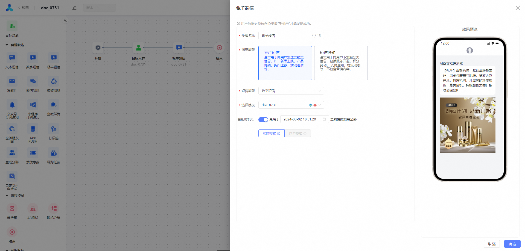525x251 pixels.
Task: Click the 导购任务 shopping guide icon
Action: coord(54,153)
